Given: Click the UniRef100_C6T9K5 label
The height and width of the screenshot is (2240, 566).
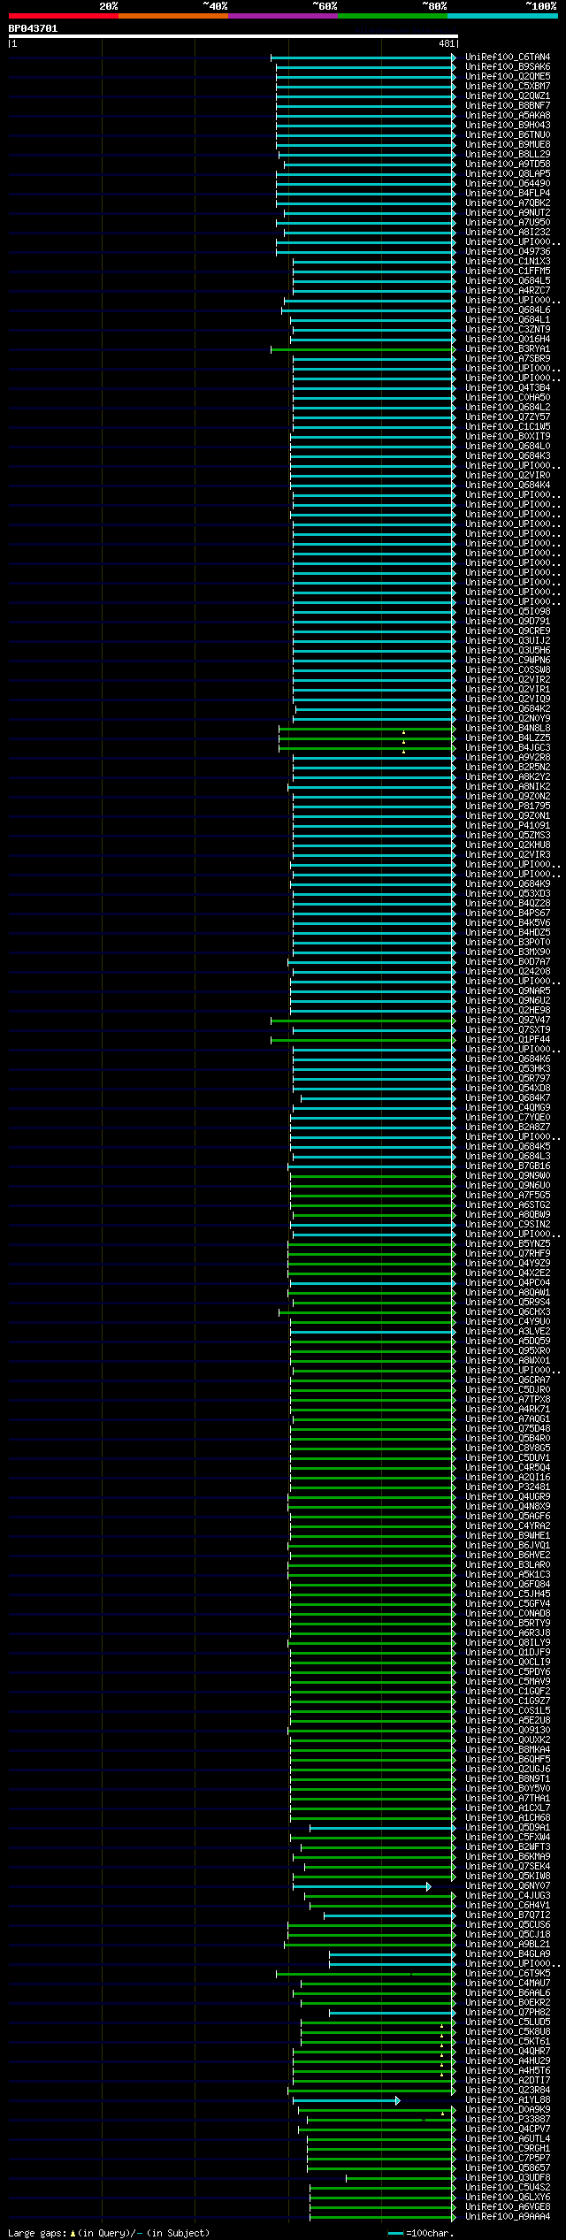Looking at the screenshot, I should (x=508, y=1974).
